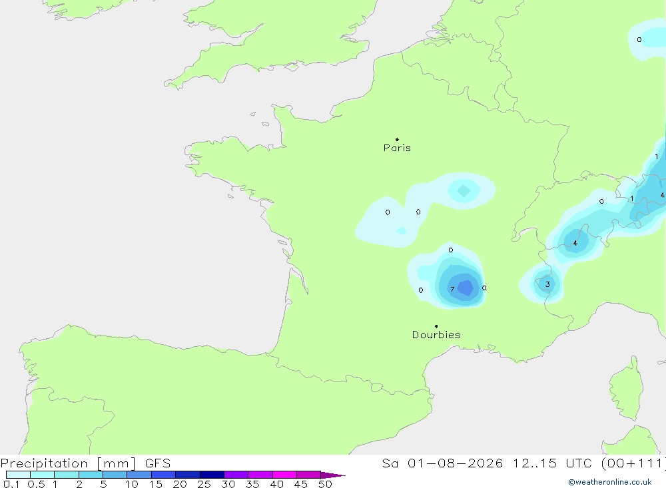Viewport: 666px width, 488px height.
Task: Click the "2" legend scale label
Action: point(79,484)
